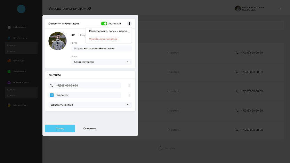Click the Логирование green icon in sidebar
This screenshot has height=163, width=290.
pyautogui.click(x=9, y=72)
